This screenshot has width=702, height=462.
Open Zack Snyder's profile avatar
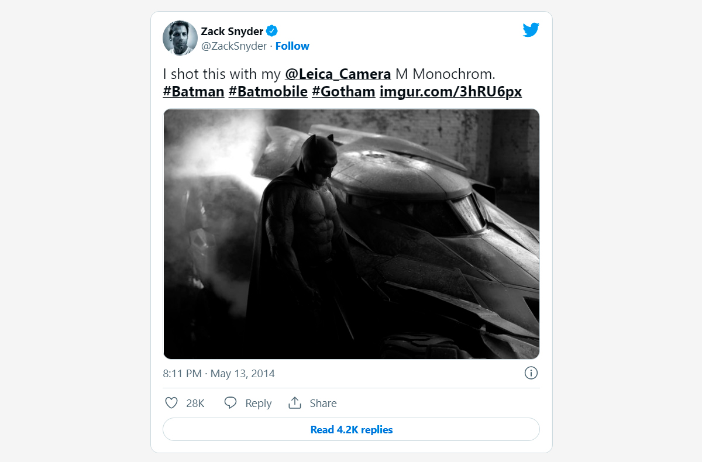tap(180, 38)
